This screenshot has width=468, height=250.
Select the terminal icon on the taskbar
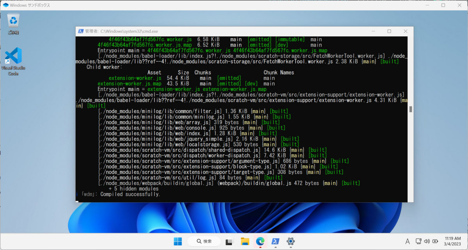(275, 241)
